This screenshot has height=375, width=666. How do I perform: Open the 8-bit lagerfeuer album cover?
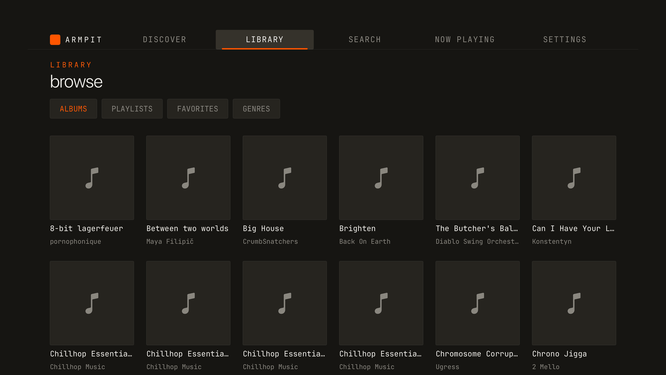tap(92, 177)
